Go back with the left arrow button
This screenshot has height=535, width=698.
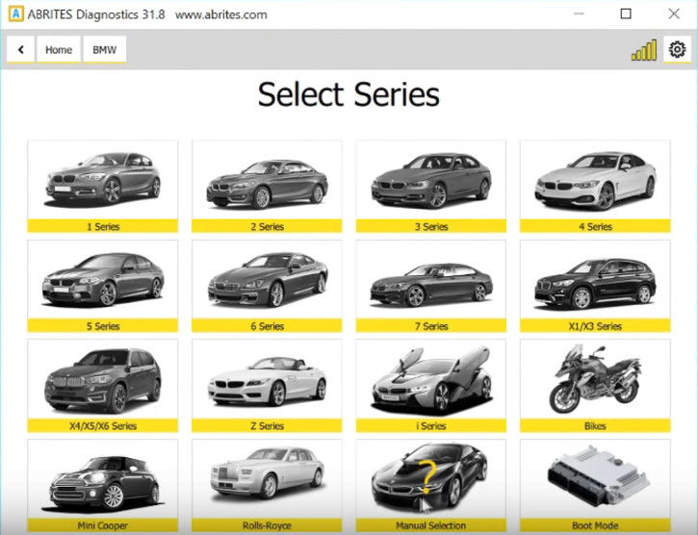(20, 49)
